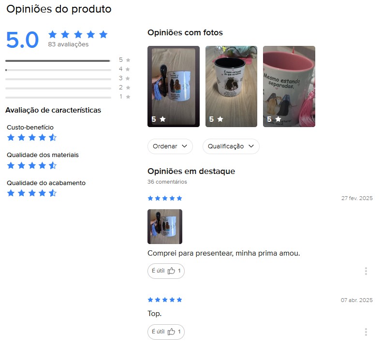This screenshot has width=381, height=346.
Task: Filter reviews by 1 star row
Action: point(68,97)
